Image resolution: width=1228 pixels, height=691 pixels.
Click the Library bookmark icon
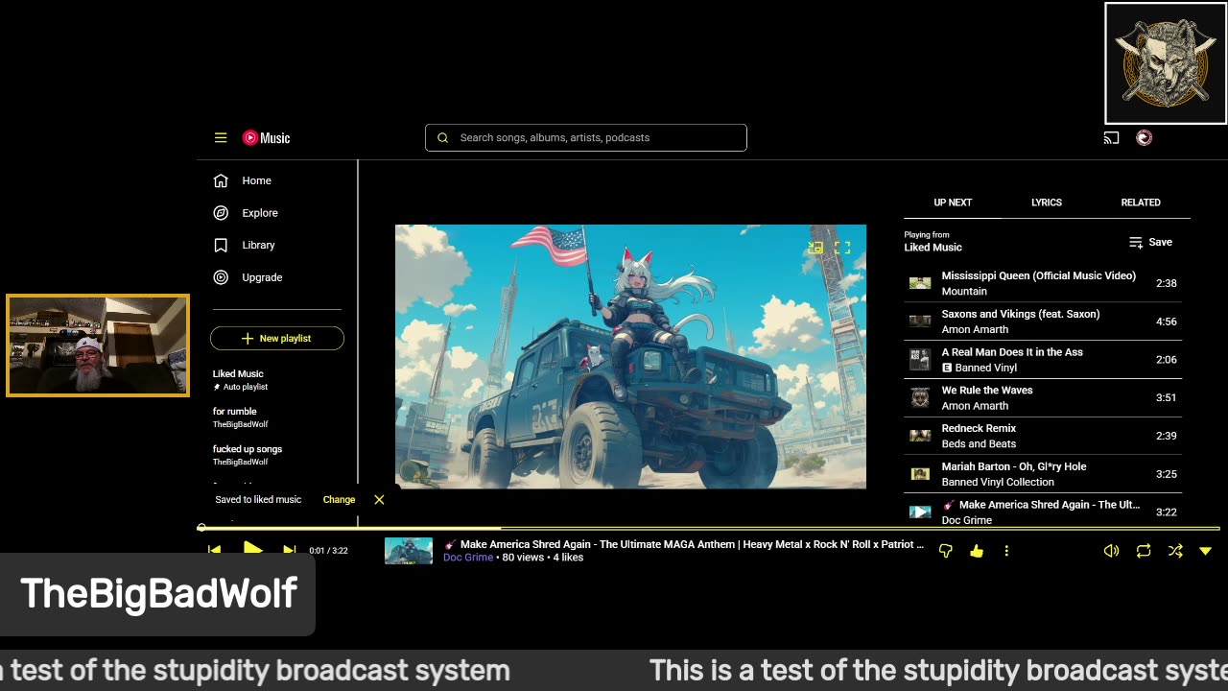click(x=221, y=245)
